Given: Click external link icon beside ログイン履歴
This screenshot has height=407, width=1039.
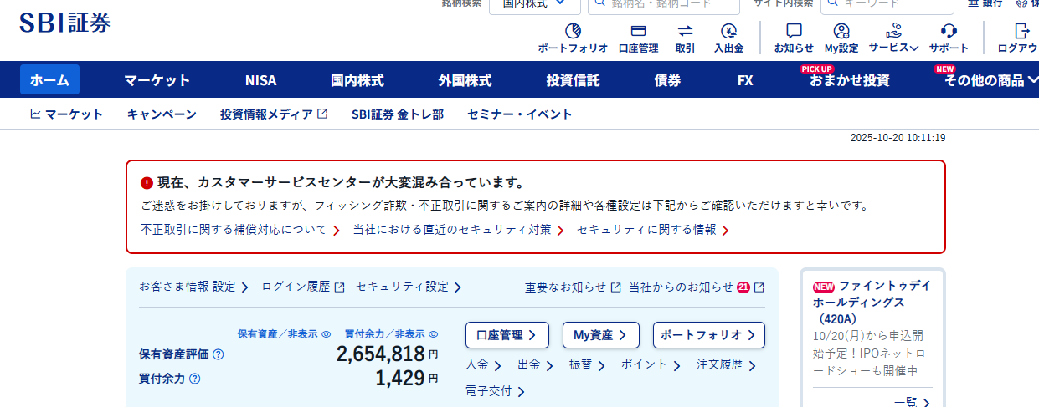Looking at the screenshot, I should coord(339,287).
